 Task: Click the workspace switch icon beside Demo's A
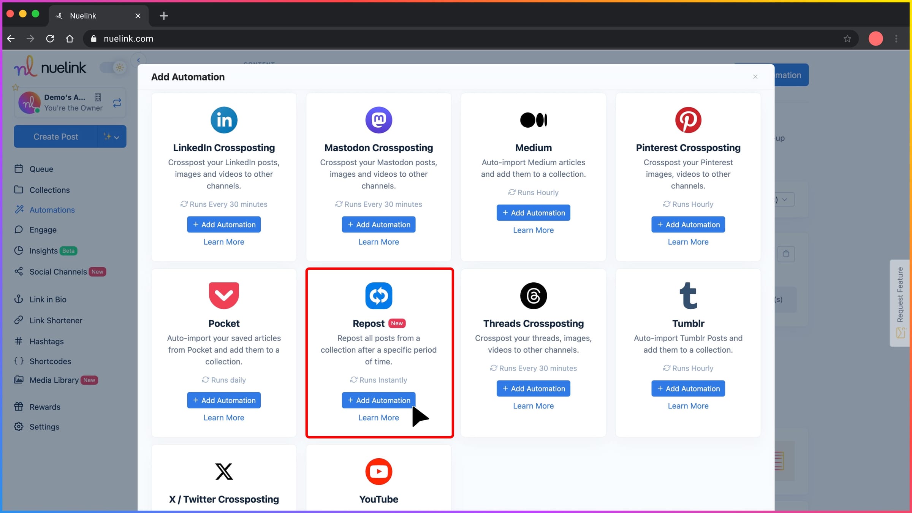pyautogui.click(x=117, y=103)
